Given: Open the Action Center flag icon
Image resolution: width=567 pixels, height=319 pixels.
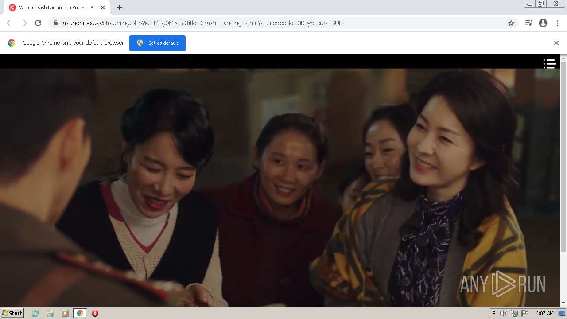Looking at the screenshot, I should point(525,313).
